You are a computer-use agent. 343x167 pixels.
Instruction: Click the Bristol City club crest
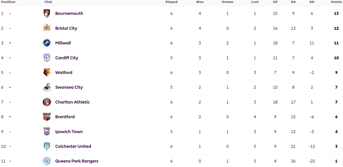[x=47, y=28]
